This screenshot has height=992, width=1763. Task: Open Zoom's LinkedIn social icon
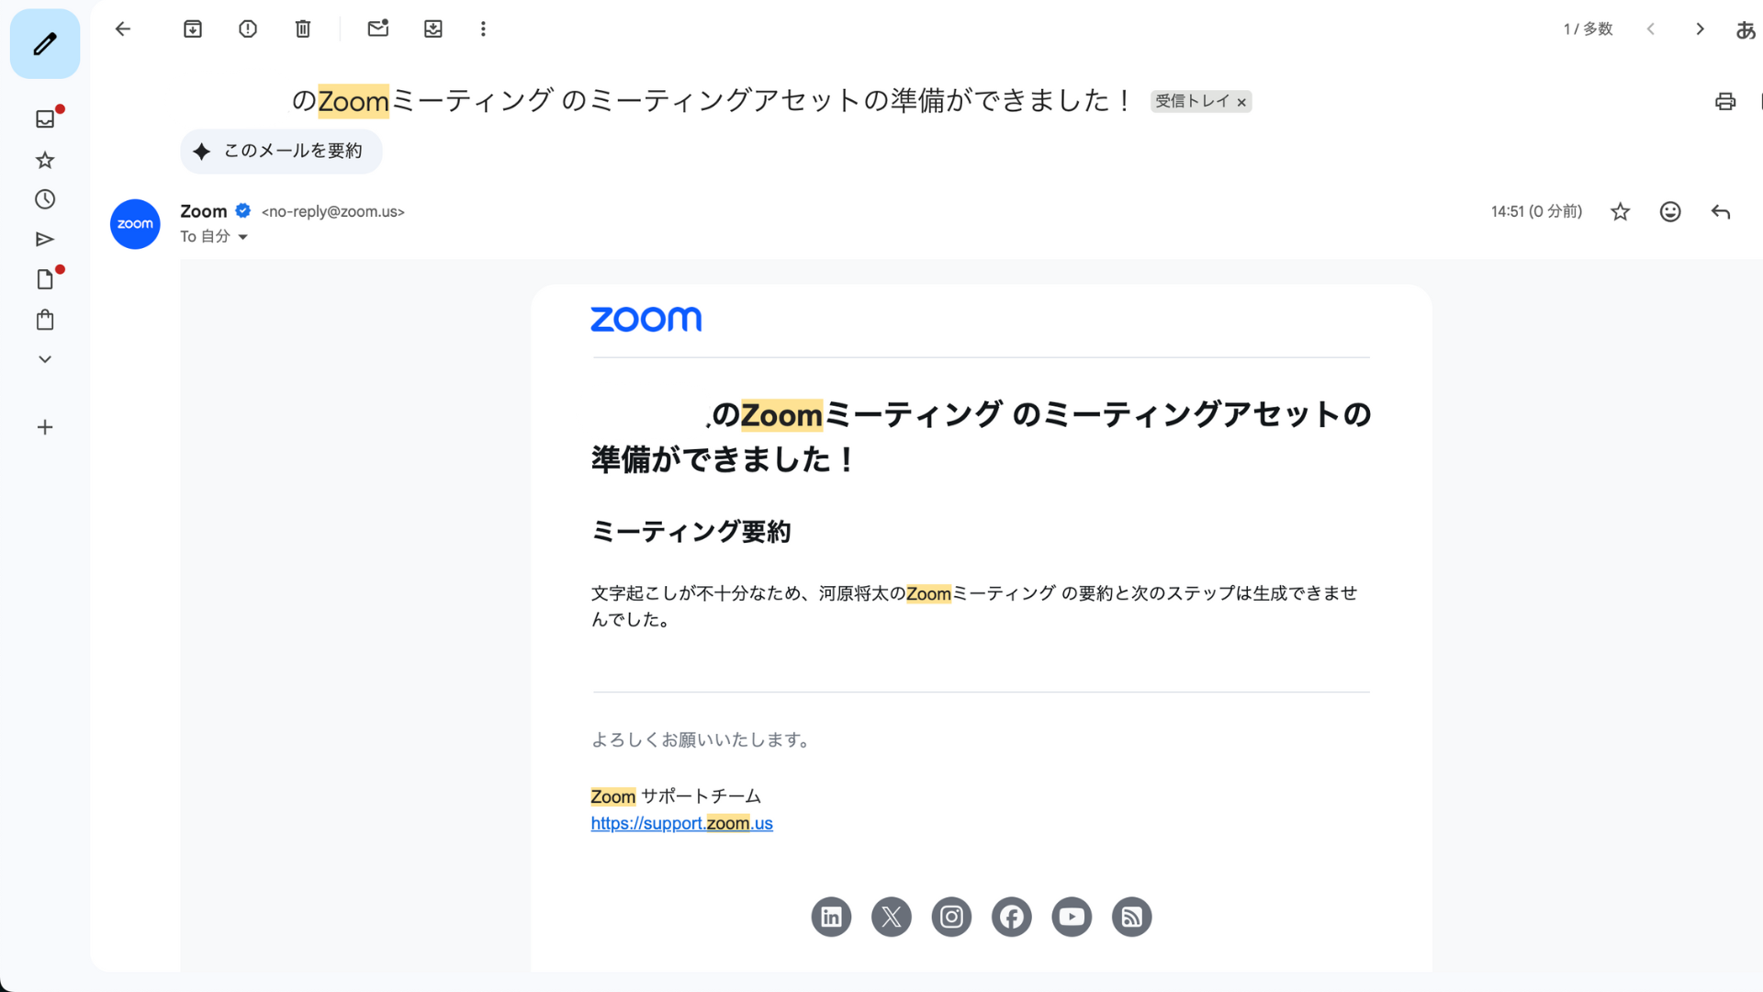click(x=831, y=917)
